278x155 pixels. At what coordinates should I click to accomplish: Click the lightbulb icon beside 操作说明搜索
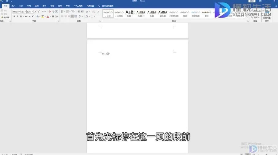[99, 6]
